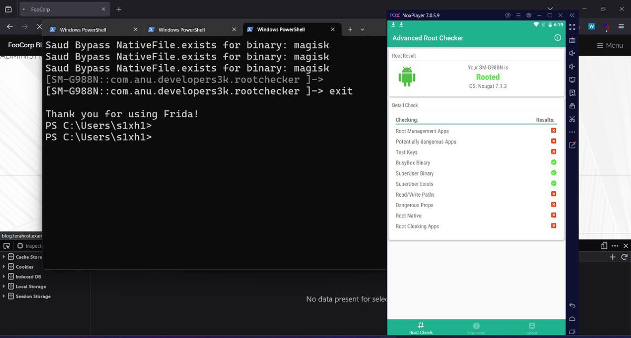Tap the green Android robot icon
This screenshot has height=338, width=631.
coord(407,77)
